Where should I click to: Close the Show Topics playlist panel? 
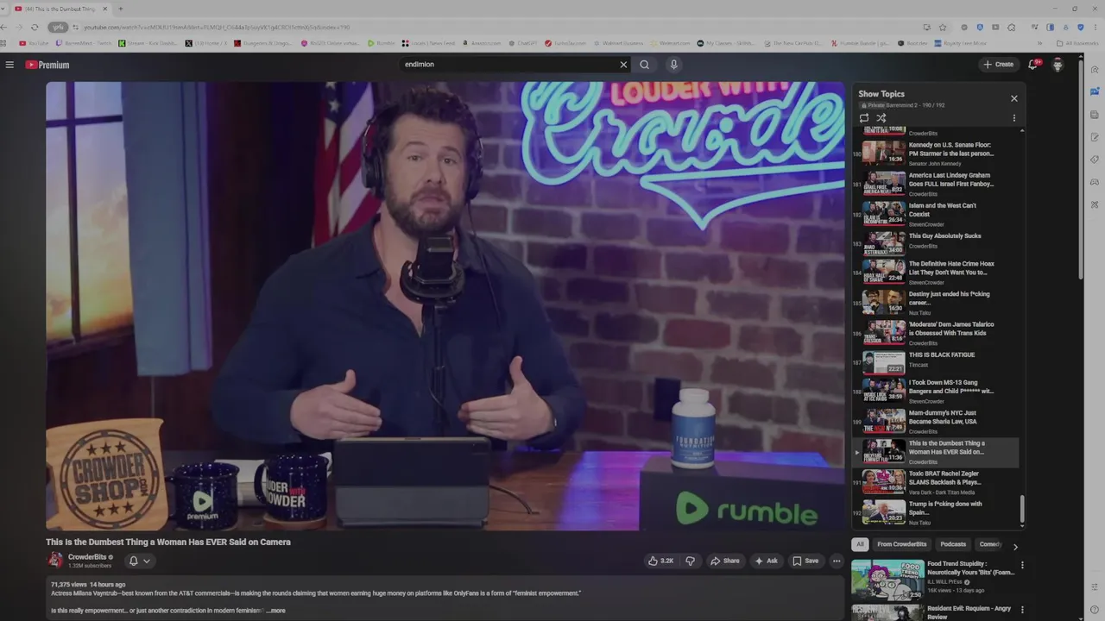pos(1013,98)
